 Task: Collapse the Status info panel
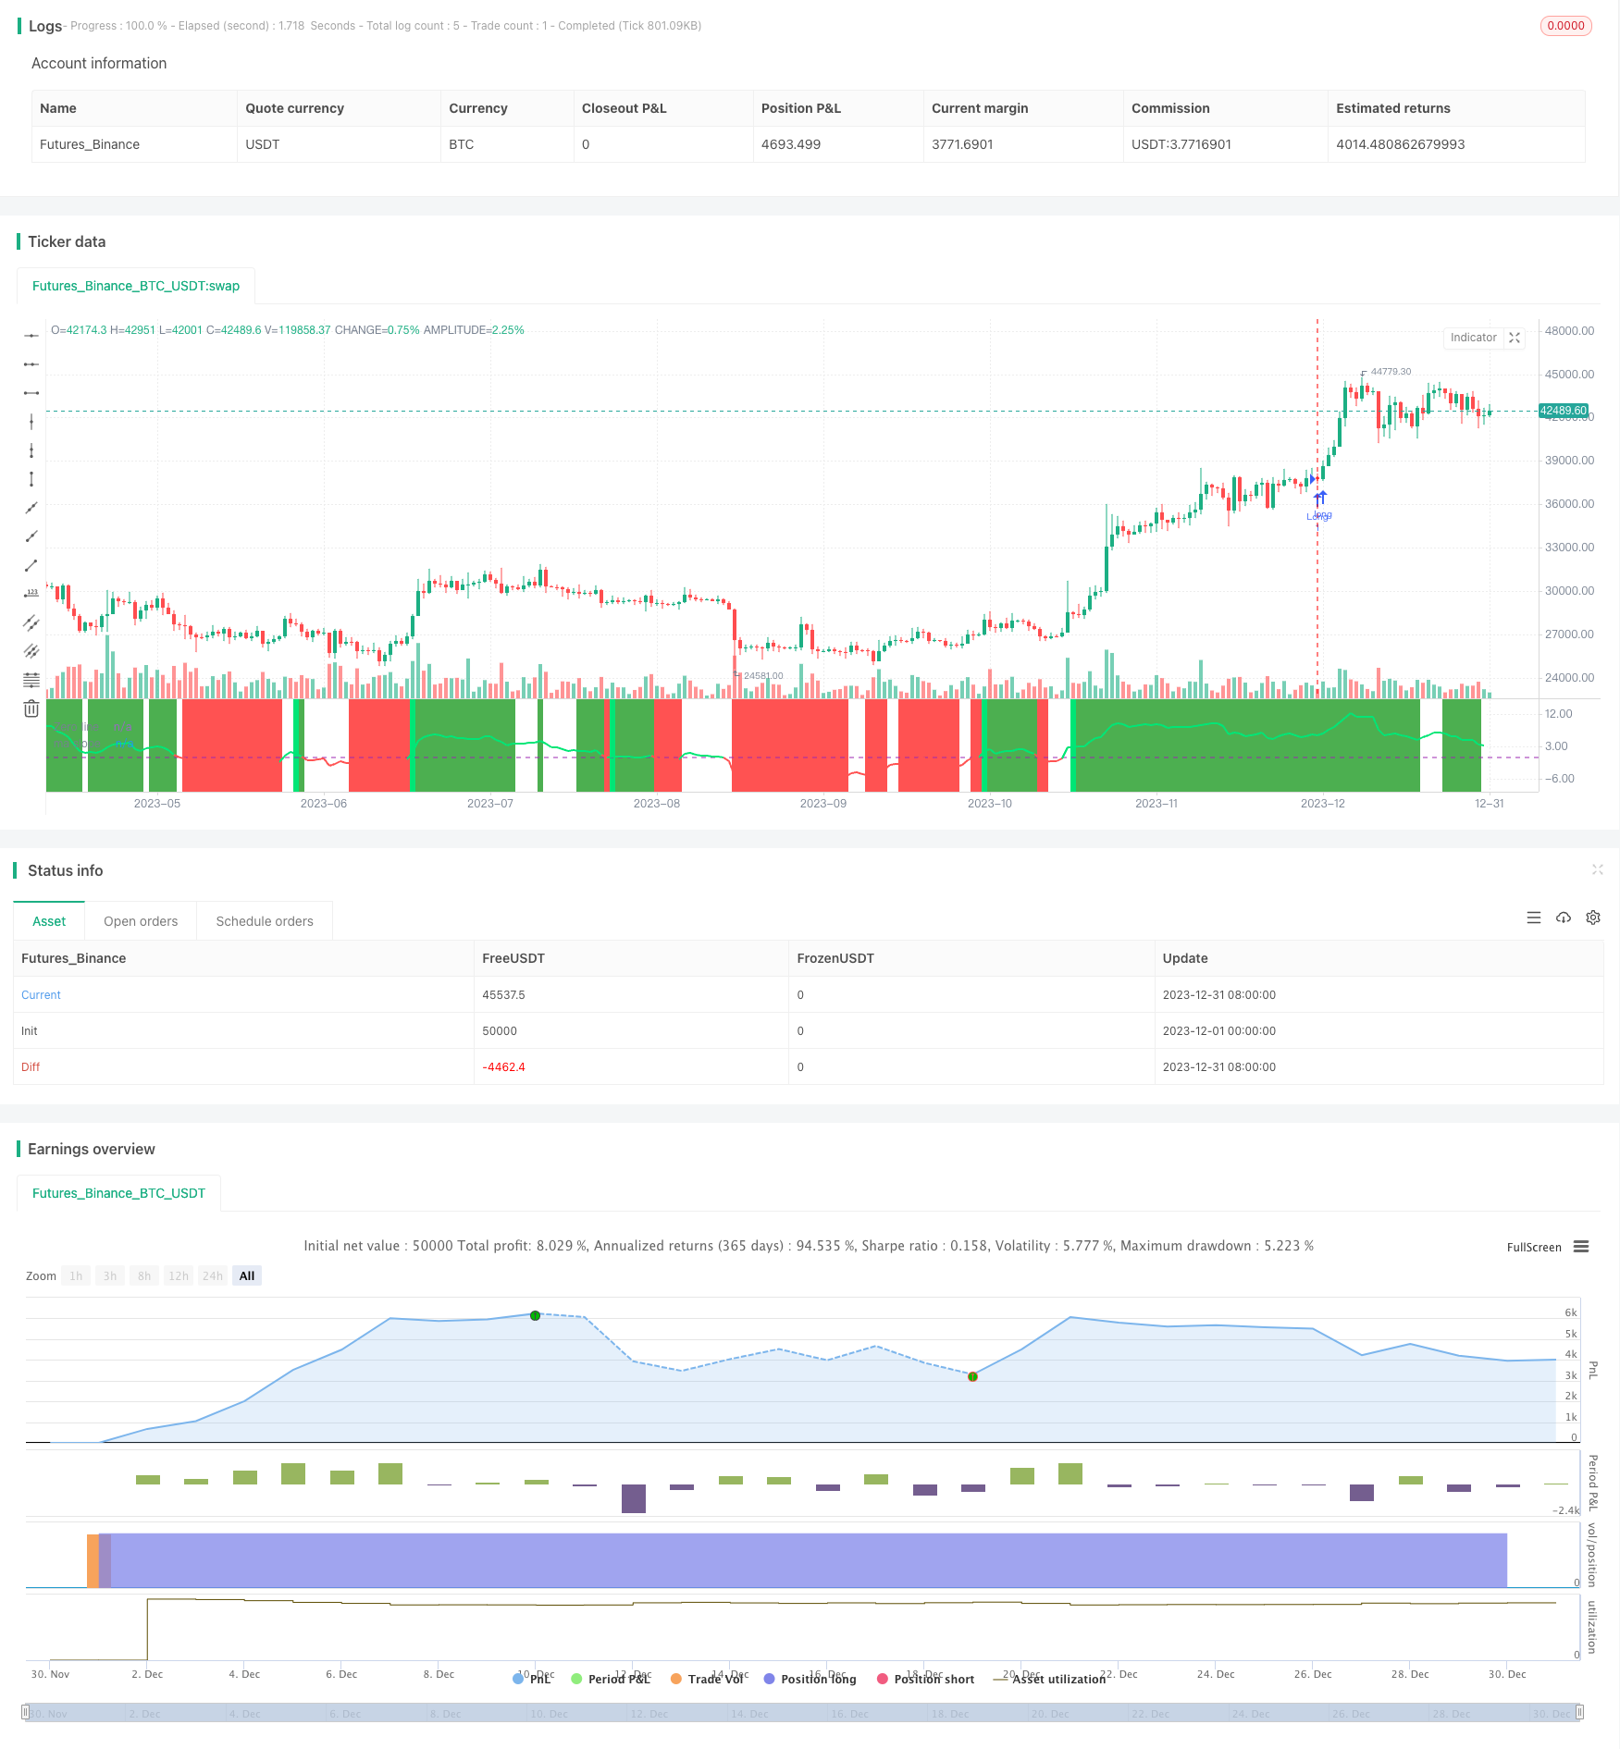[1597, 869]
